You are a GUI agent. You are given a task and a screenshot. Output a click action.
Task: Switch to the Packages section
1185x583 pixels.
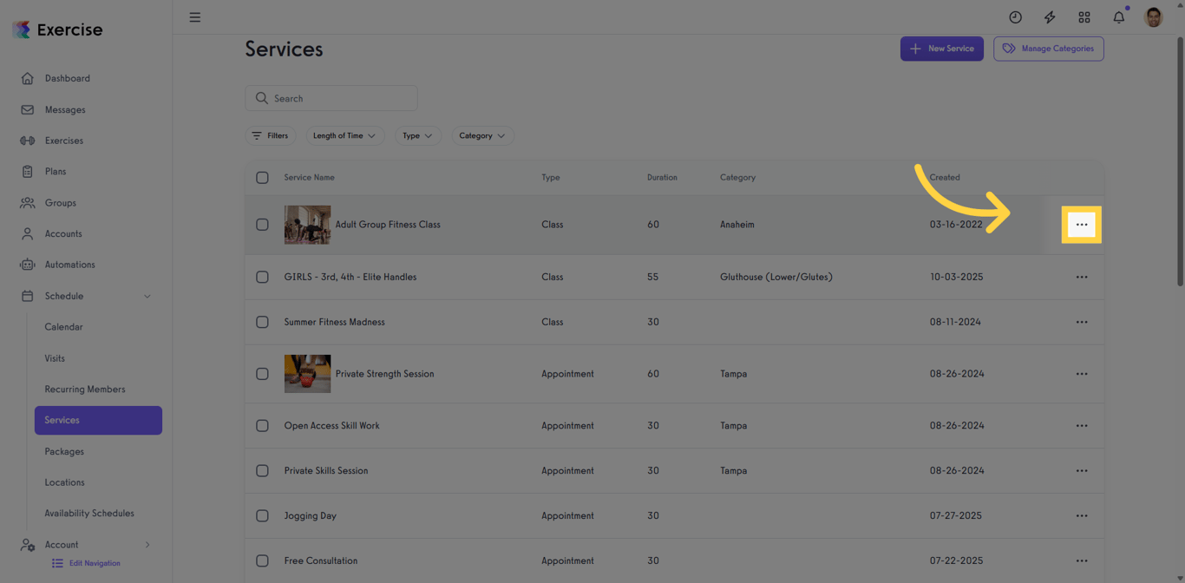click(63, 451)
